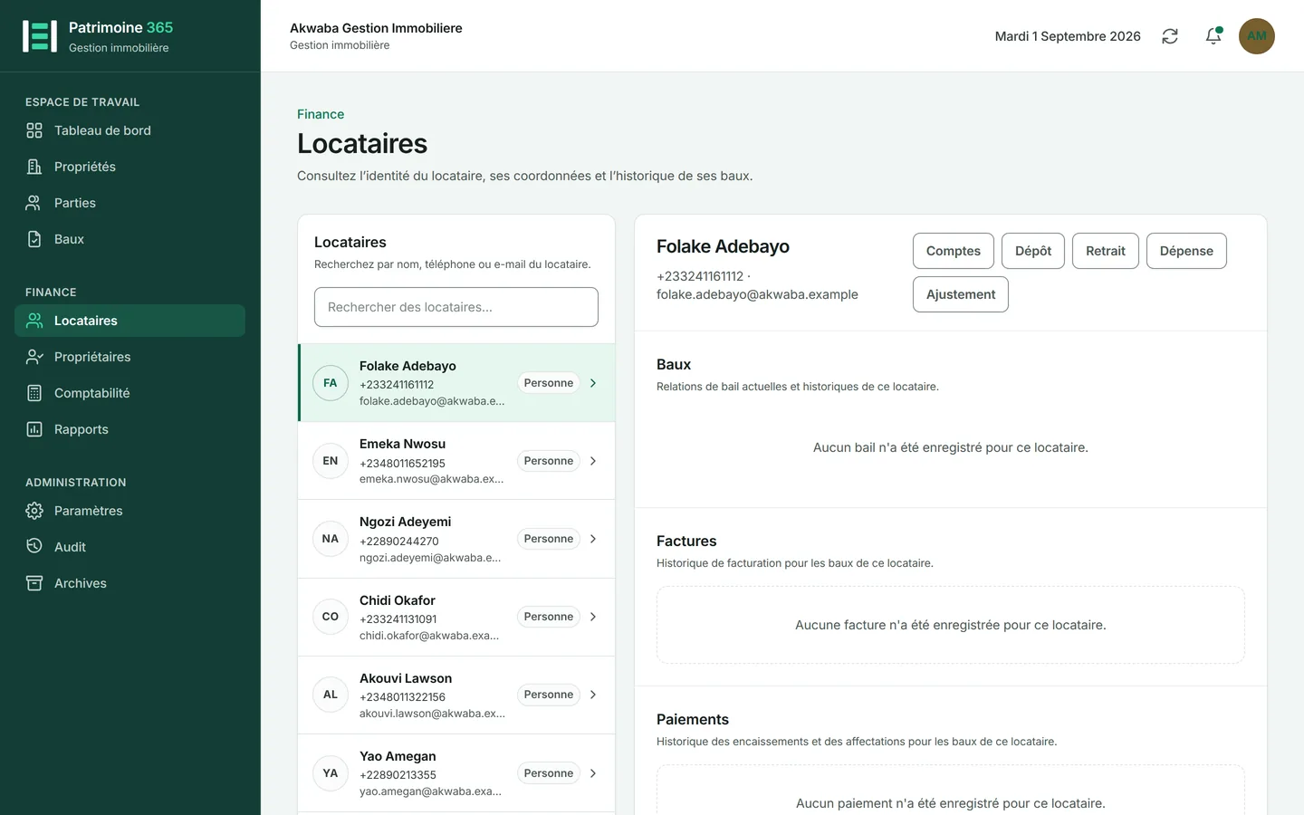The image size is (1304, 815).
Task: Click Personne badge on Ngozi Adeyemi row
Action: point(549,539)
